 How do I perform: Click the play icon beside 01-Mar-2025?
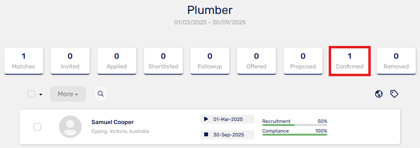(x=206, y=119)
